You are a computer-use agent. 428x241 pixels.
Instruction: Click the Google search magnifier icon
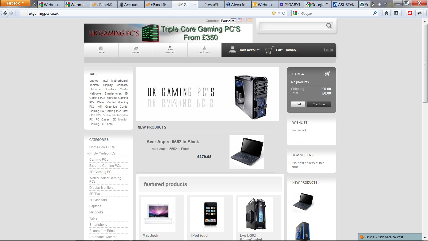point(375,13)
